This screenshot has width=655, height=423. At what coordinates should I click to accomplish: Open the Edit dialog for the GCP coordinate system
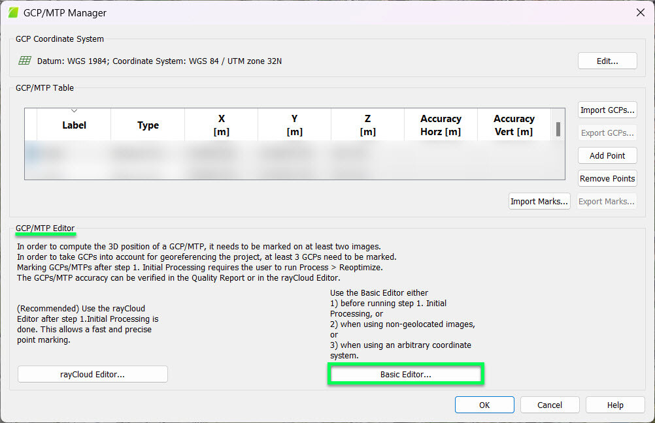pyautogui.click(x=607, y=60)
